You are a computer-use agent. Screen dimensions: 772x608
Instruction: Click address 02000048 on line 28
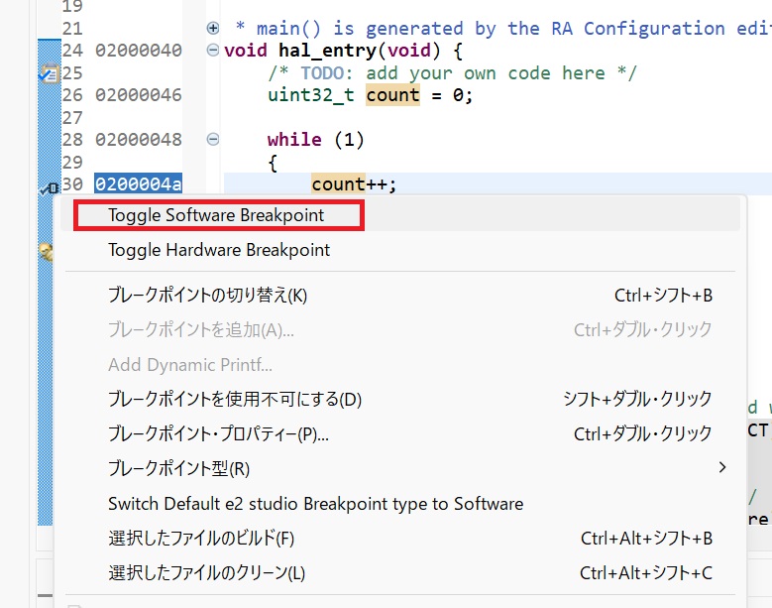[139, 140]
